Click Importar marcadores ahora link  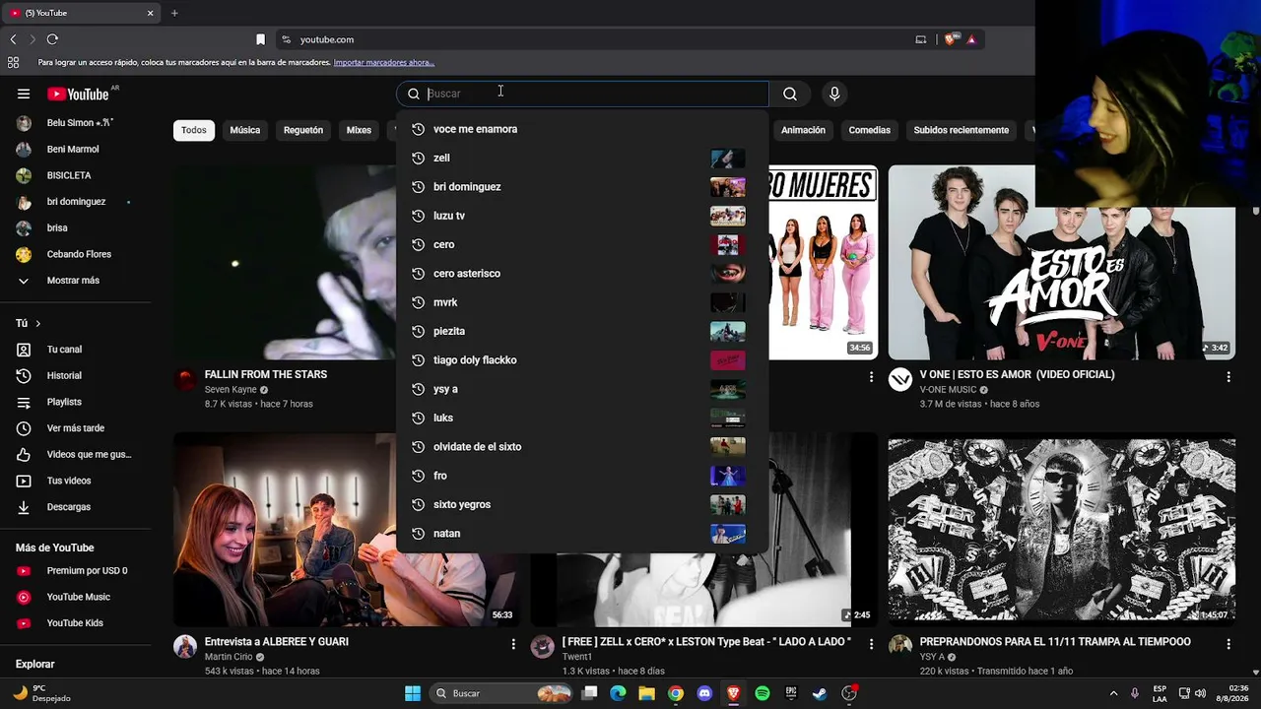[x=384, y=62]
